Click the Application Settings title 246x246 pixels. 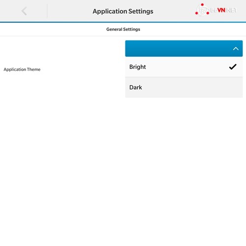[x=123, y=11]
